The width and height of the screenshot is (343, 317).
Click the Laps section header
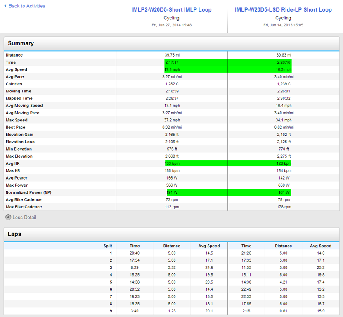pyautogui.click(x=15, y=234)
